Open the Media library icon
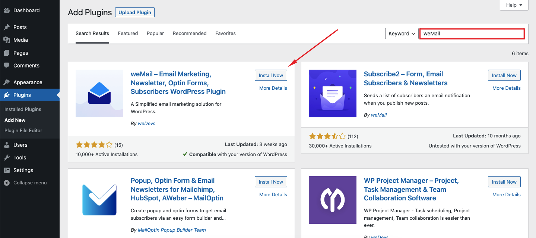Screen dimensions: 536x238 pos(7,39)
